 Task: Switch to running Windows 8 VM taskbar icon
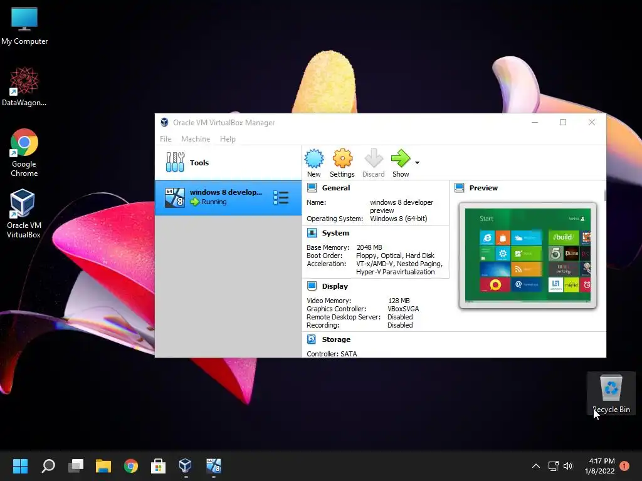pos(213,466)
